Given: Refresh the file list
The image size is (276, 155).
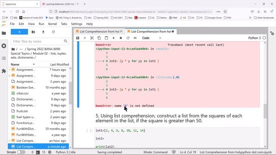Looking at the screenshot, I should [53, 32].
